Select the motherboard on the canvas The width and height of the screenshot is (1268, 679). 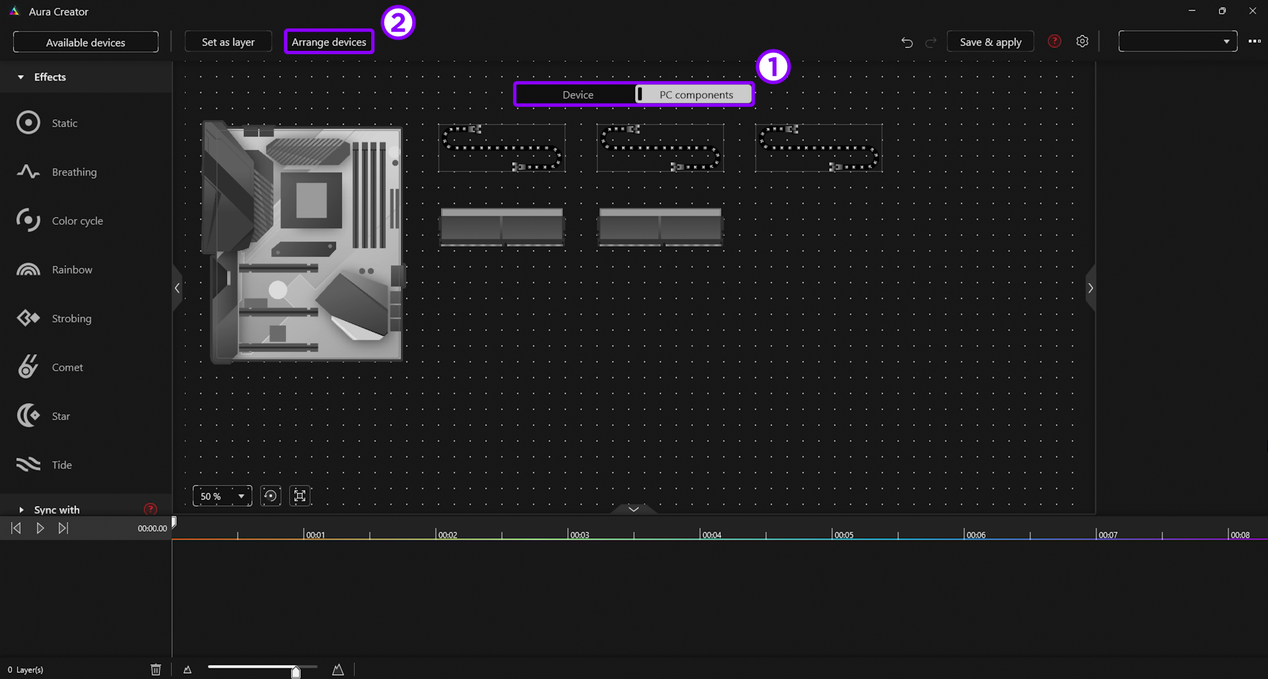point(303,242)
